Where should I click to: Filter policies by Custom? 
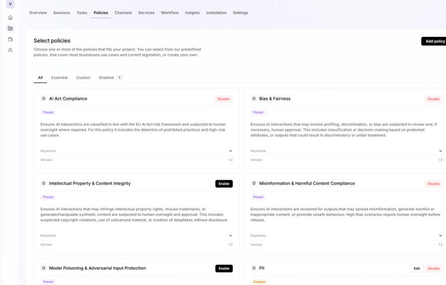[83, 78]
